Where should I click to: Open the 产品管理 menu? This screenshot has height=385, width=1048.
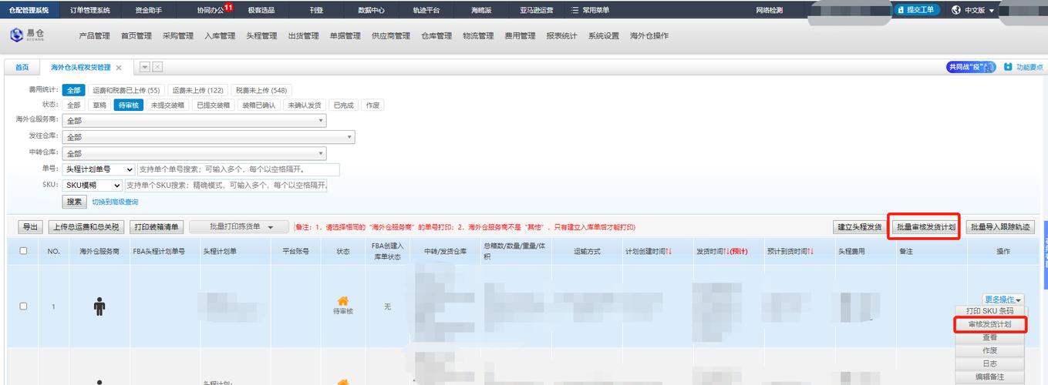(x=95, y=36)
